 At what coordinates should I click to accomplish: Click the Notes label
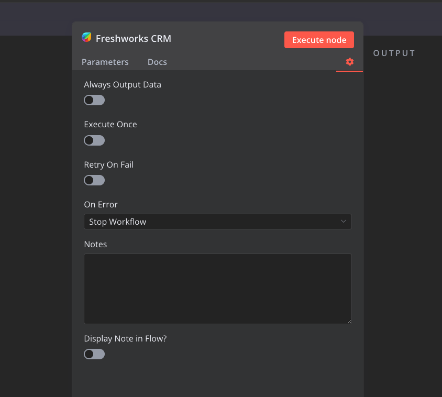(x=95, y=244)
